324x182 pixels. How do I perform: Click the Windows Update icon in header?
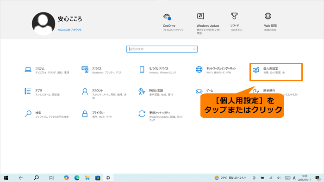200,16
